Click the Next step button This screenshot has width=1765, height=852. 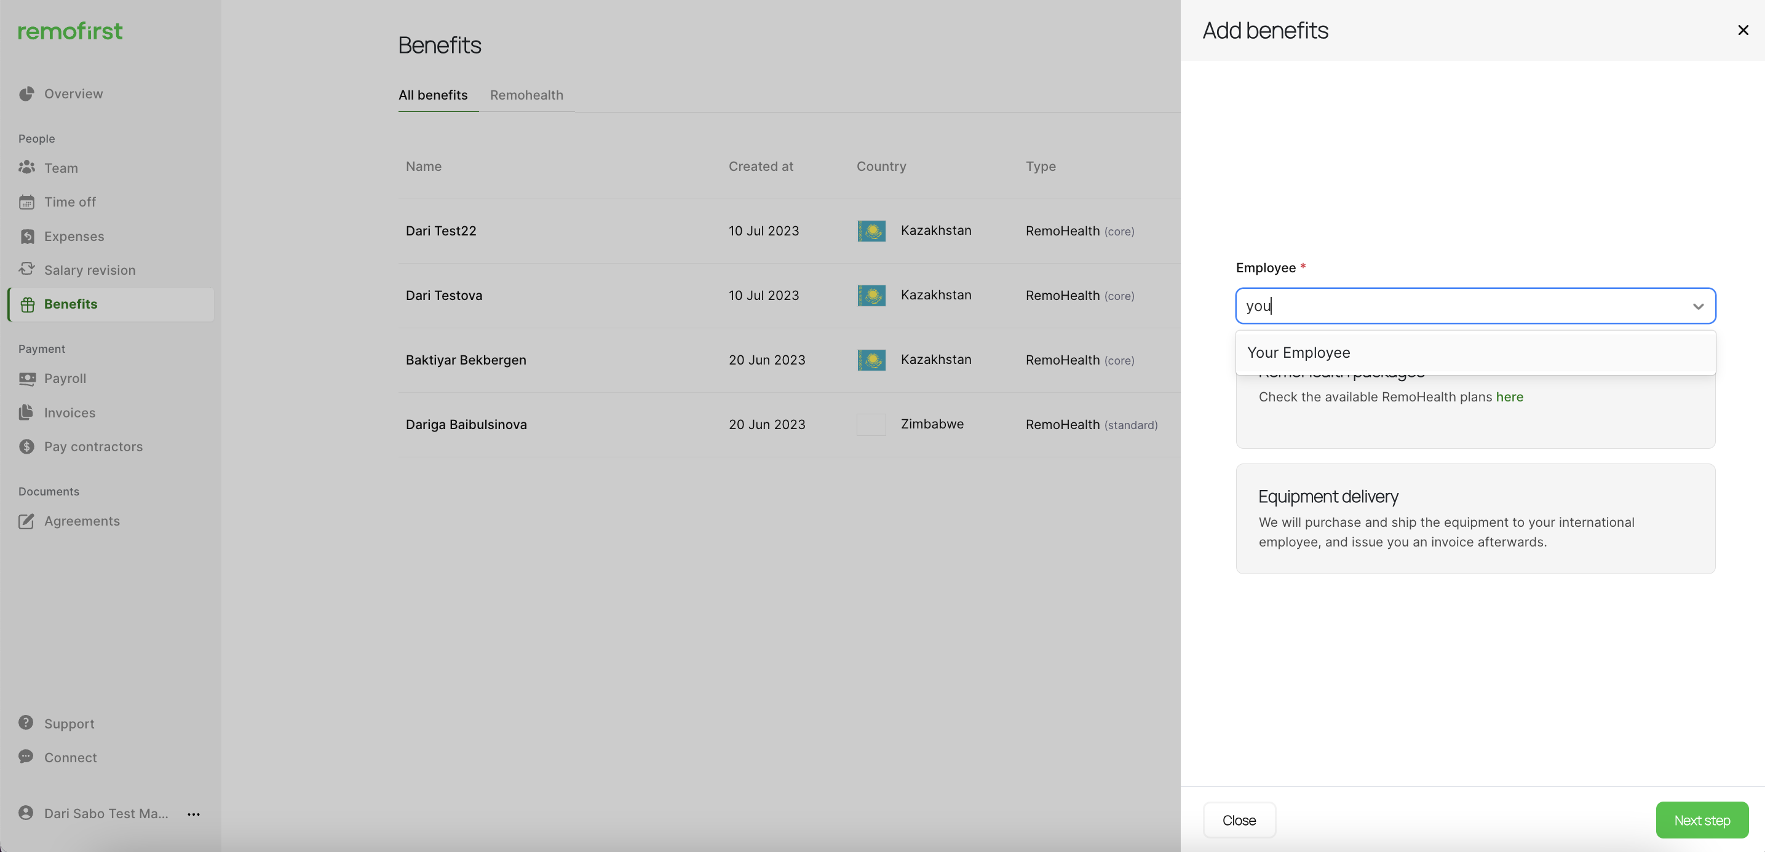1702,820
